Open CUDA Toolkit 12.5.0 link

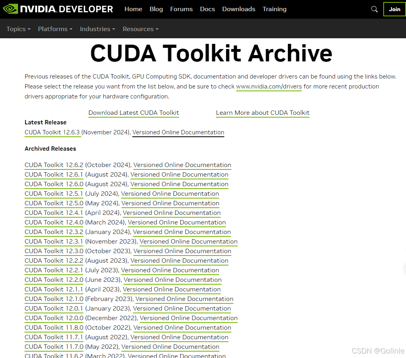tap(54, 203)
